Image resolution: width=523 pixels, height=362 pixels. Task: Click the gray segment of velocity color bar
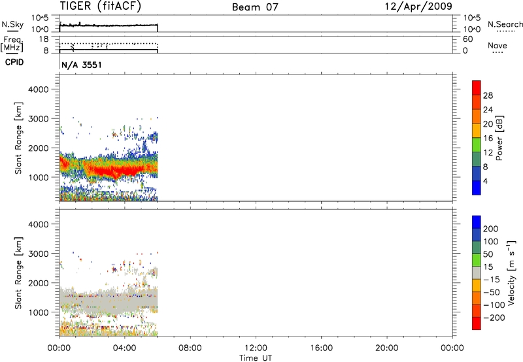(x=477, y=273)
